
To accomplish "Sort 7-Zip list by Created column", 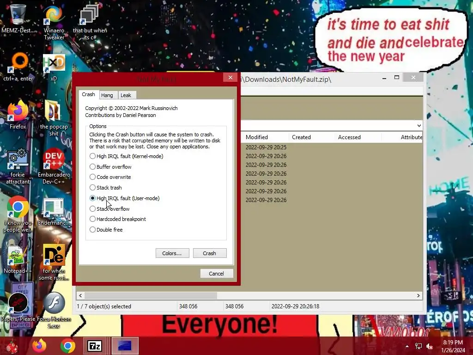I will 312,137.
